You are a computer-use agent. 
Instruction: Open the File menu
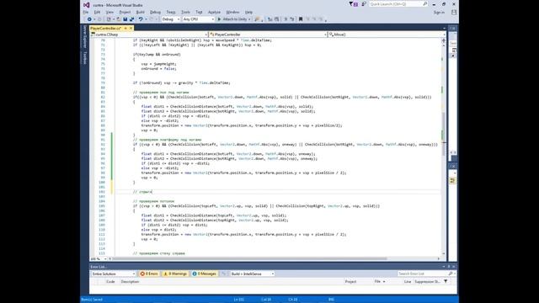pyautogui.click(x=86, y=12)
